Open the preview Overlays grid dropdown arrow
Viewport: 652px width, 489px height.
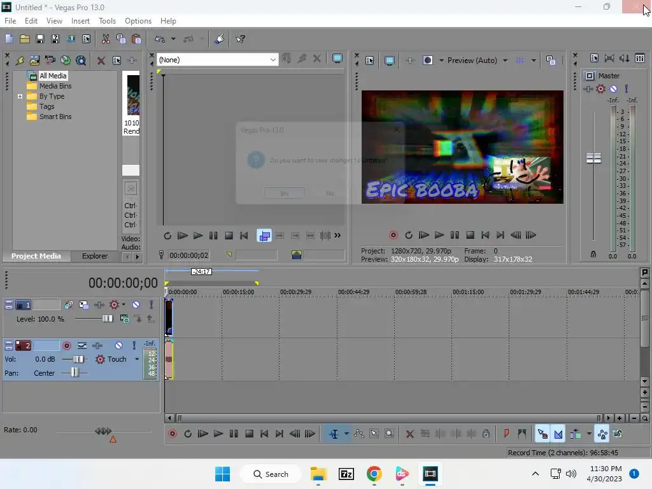(534, 60)
